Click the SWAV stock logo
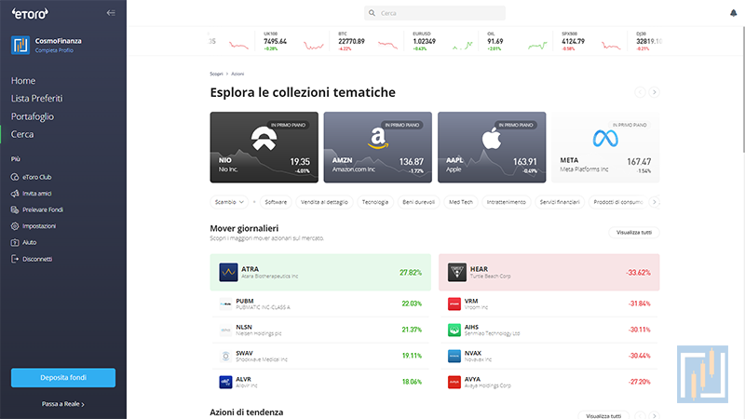Image resolution: width=745 pixels, height=419 pixels. tap(225, 356)
